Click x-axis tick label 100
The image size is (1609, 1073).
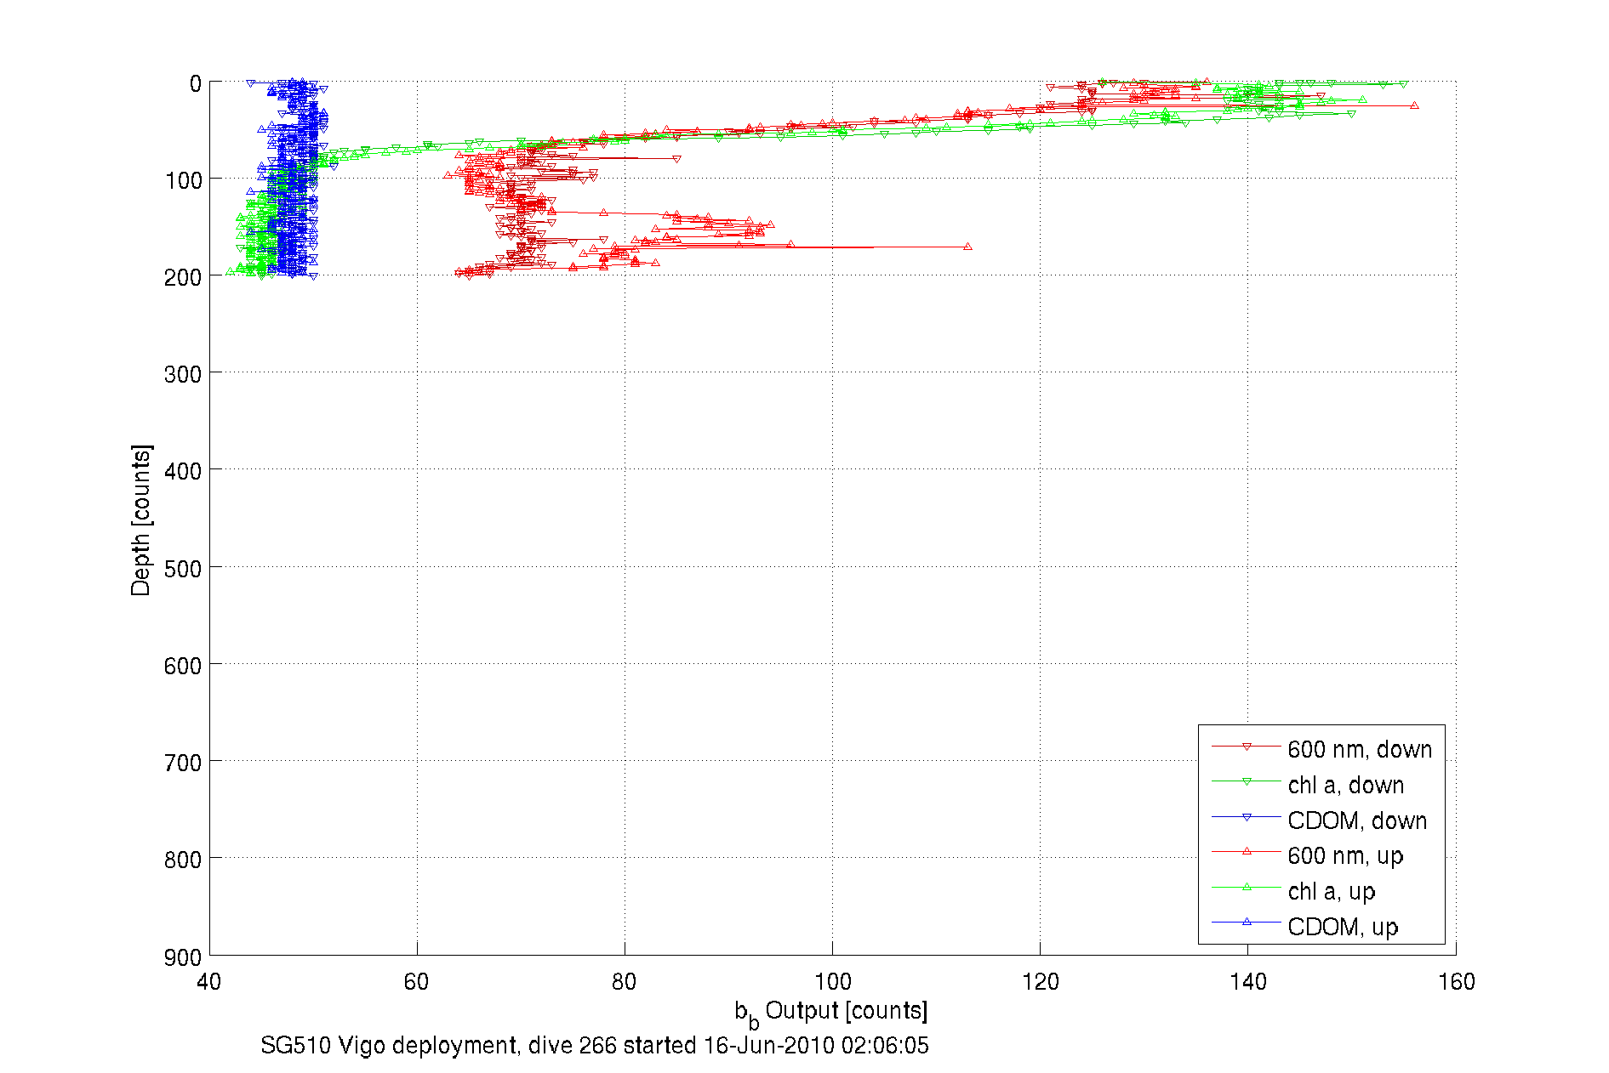point(832,982)
